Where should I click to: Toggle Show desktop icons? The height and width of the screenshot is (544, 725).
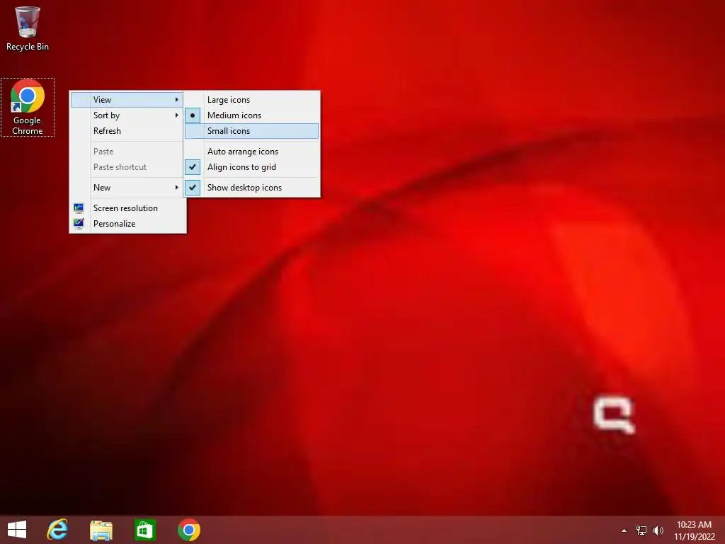[251, 187]
